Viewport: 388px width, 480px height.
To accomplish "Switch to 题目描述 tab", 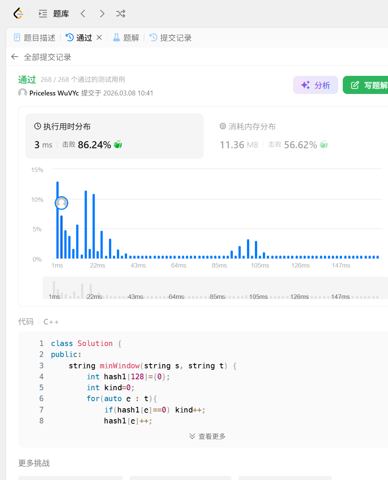I will click(35, 38).
